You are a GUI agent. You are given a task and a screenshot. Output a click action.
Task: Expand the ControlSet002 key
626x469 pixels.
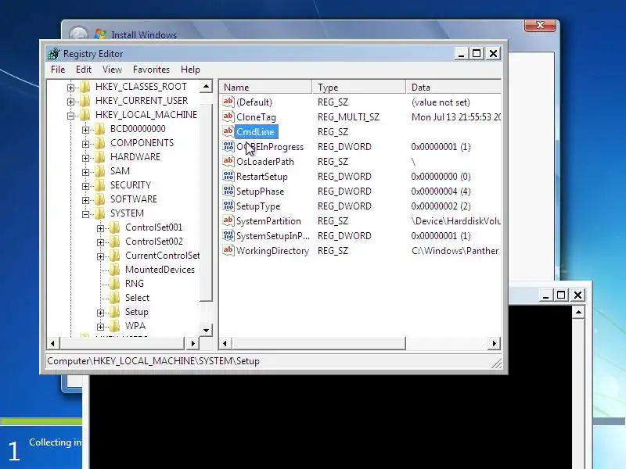click(101, 242)
